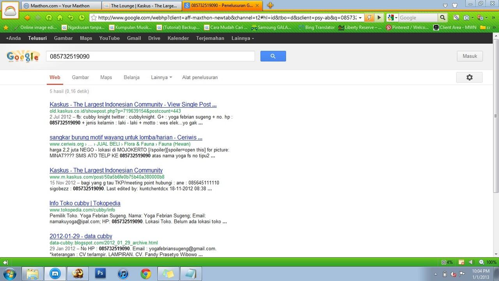Expand the Lainnya results filter dropdown

tap(161, 77)
